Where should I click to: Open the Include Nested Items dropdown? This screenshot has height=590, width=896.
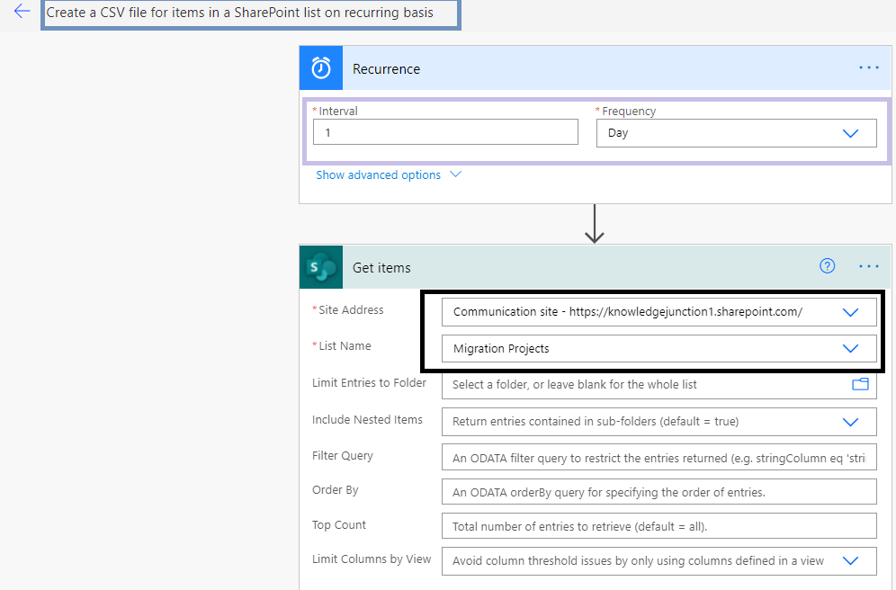659,422
